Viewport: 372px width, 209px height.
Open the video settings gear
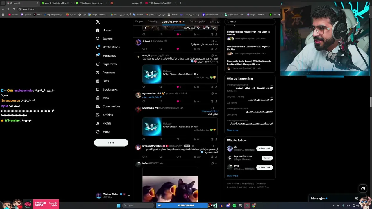204,28
